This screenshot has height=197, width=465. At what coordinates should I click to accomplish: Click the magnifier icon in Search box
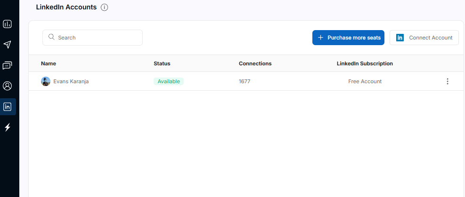coord(51,37)
